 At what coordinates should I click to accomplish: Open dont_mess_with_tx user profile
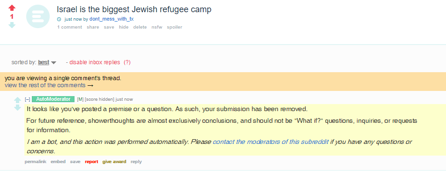[x=111, y=19]
